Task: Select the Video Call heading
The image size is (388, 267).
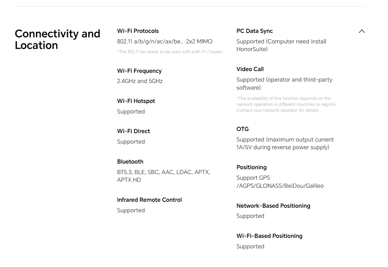Action: pyautogui.click(x=250, y=69)
